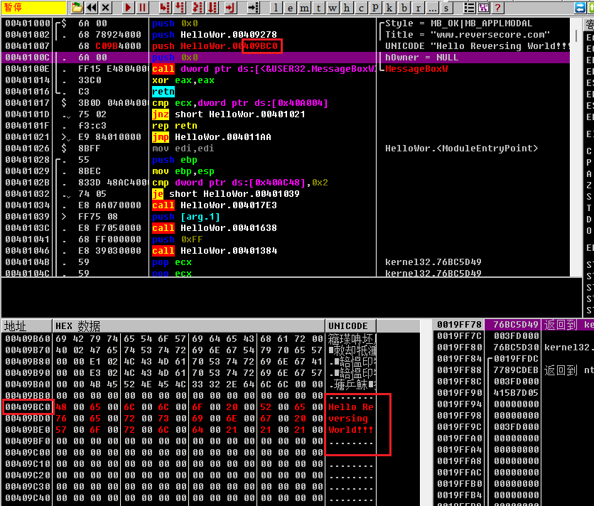Click the Open file toolbar icon
This screenshot has width=594, height=506.
click(77, 8)
